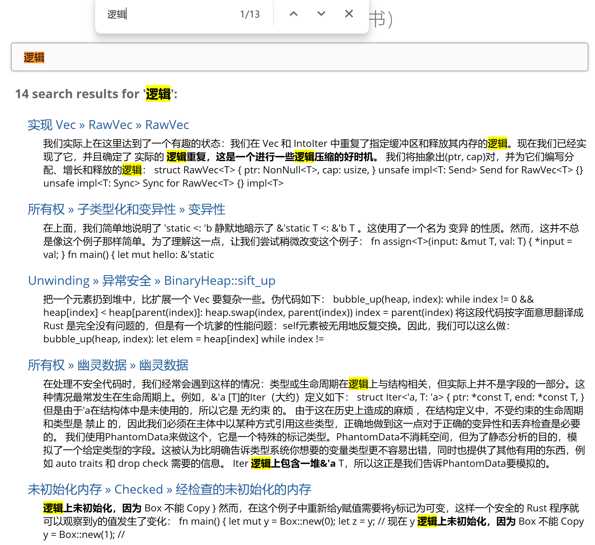Screen dimensions: 595x545
Task: Open result 实现 Vec » RawVec » RawVec
Action: (108, 125)
